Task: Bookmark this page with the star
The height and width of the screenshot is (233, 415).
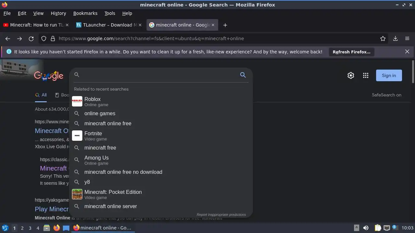Action: pos(383,39)
